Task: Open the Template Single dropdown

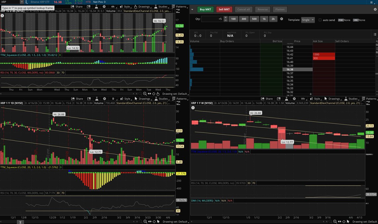Action: pos(308,20)
